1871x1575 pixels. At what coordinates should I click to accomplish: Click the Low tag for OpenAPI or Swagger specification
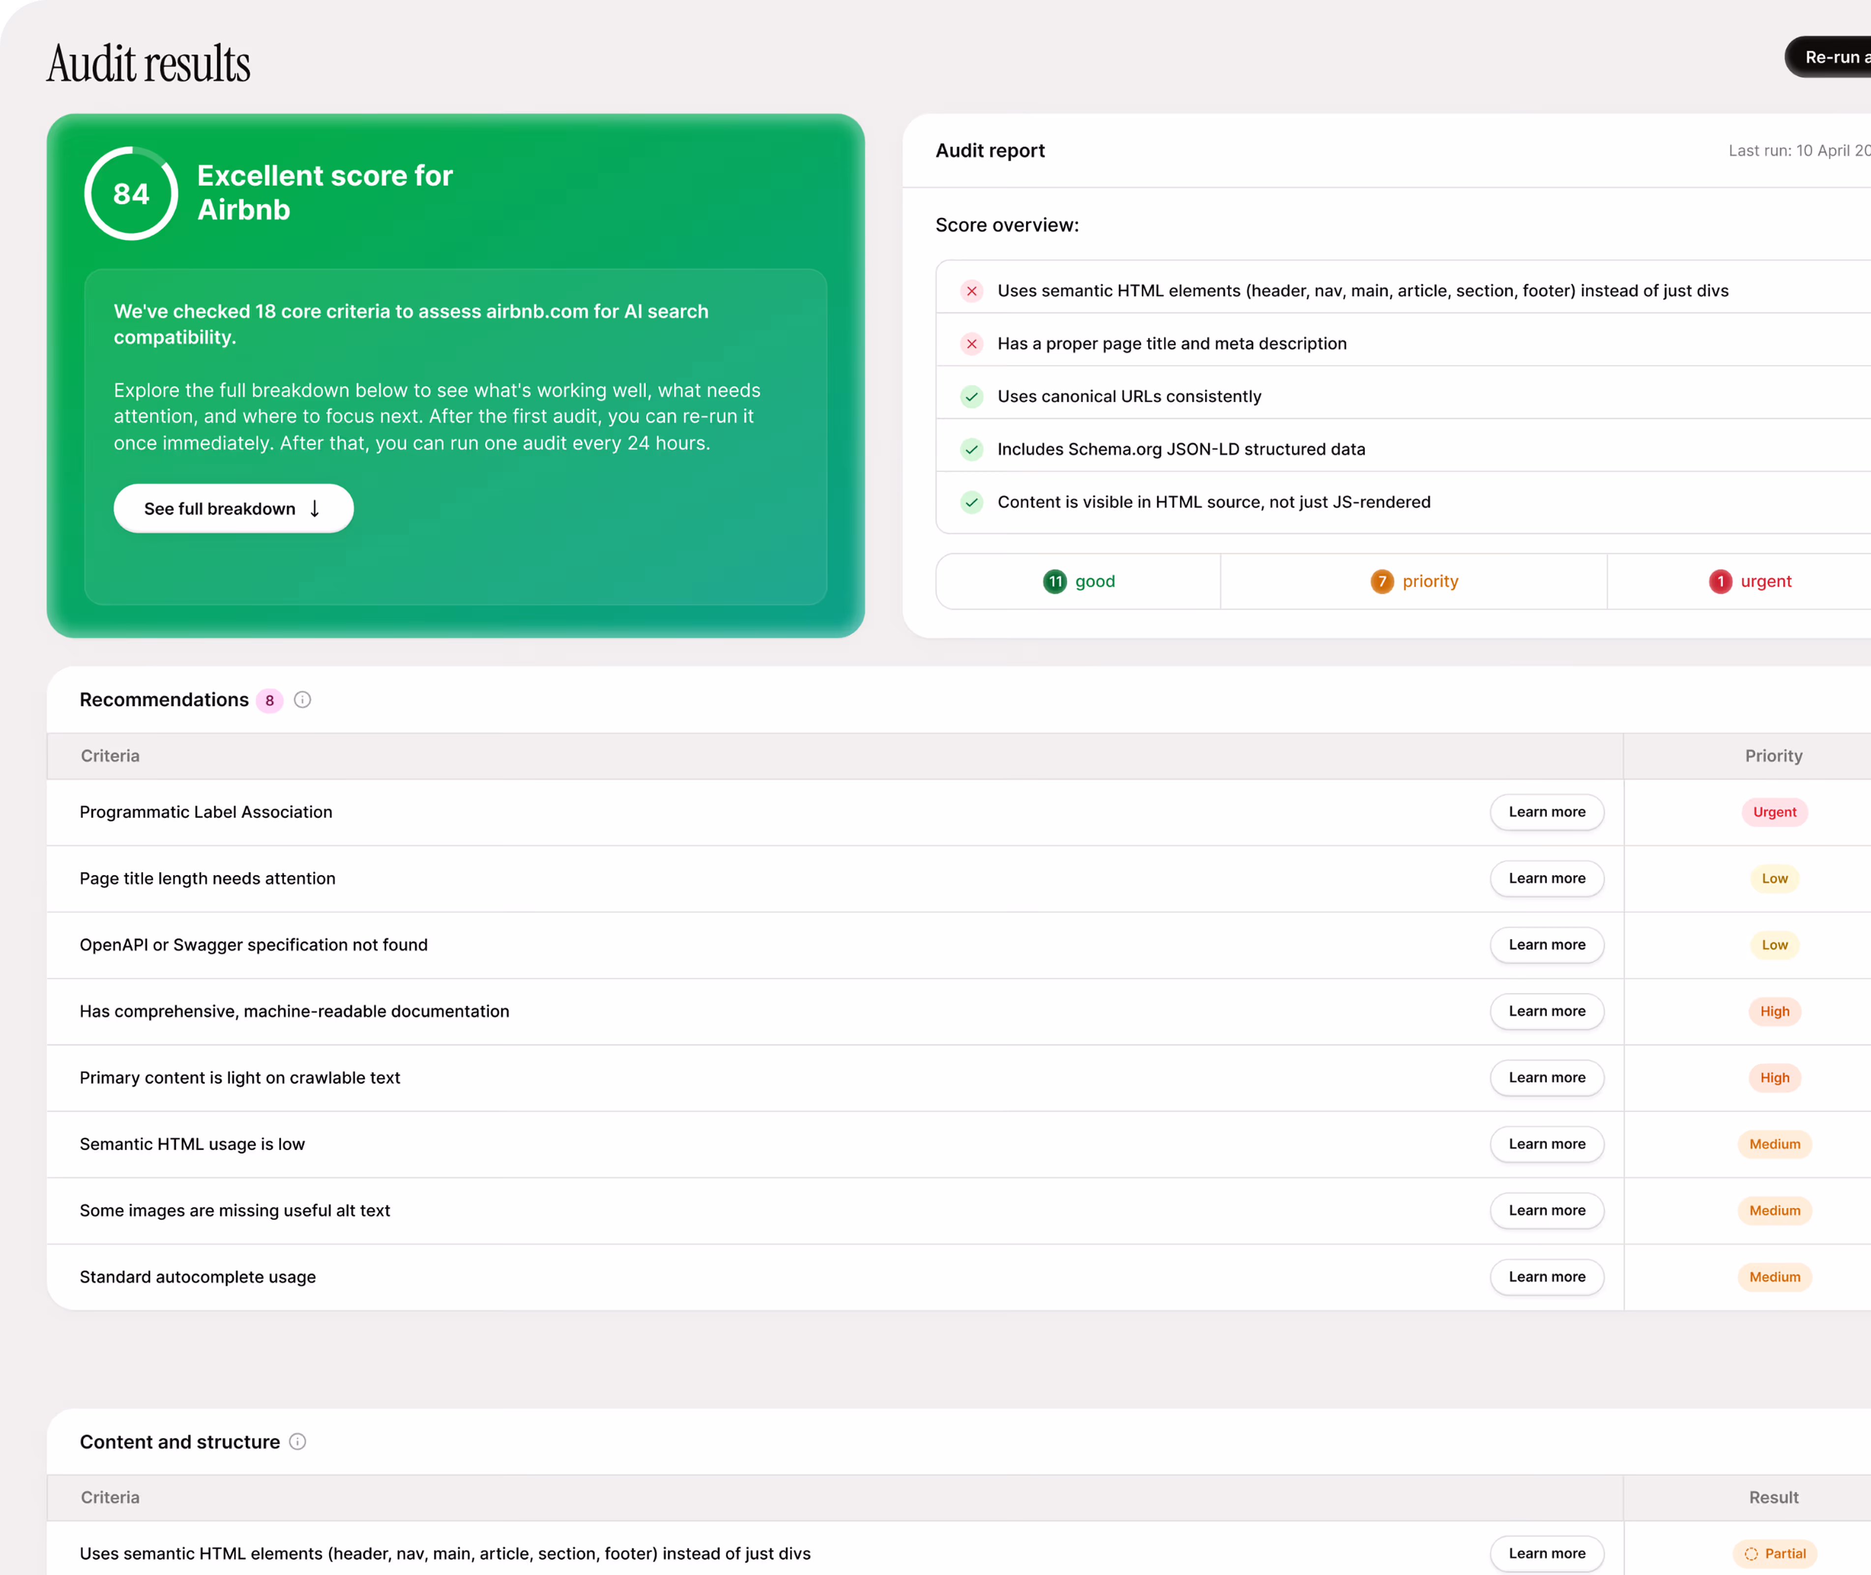[x=1774, y=945]
